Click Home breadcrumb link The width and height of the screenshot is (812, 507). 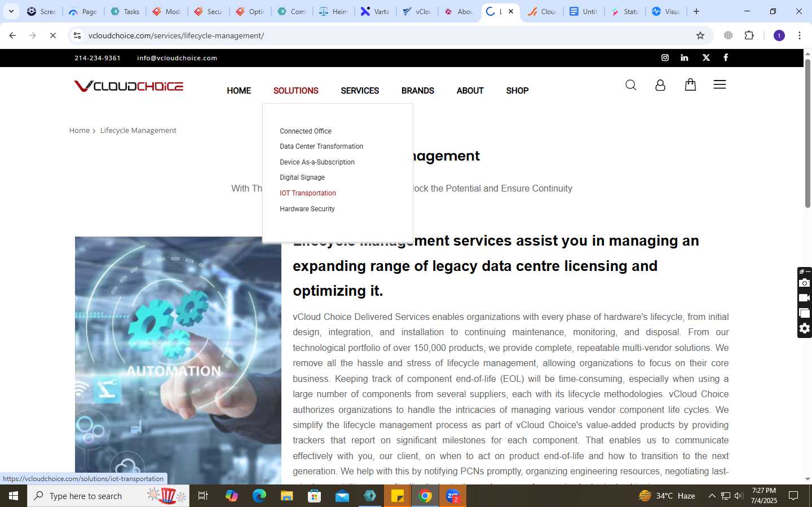pos(80,130)
